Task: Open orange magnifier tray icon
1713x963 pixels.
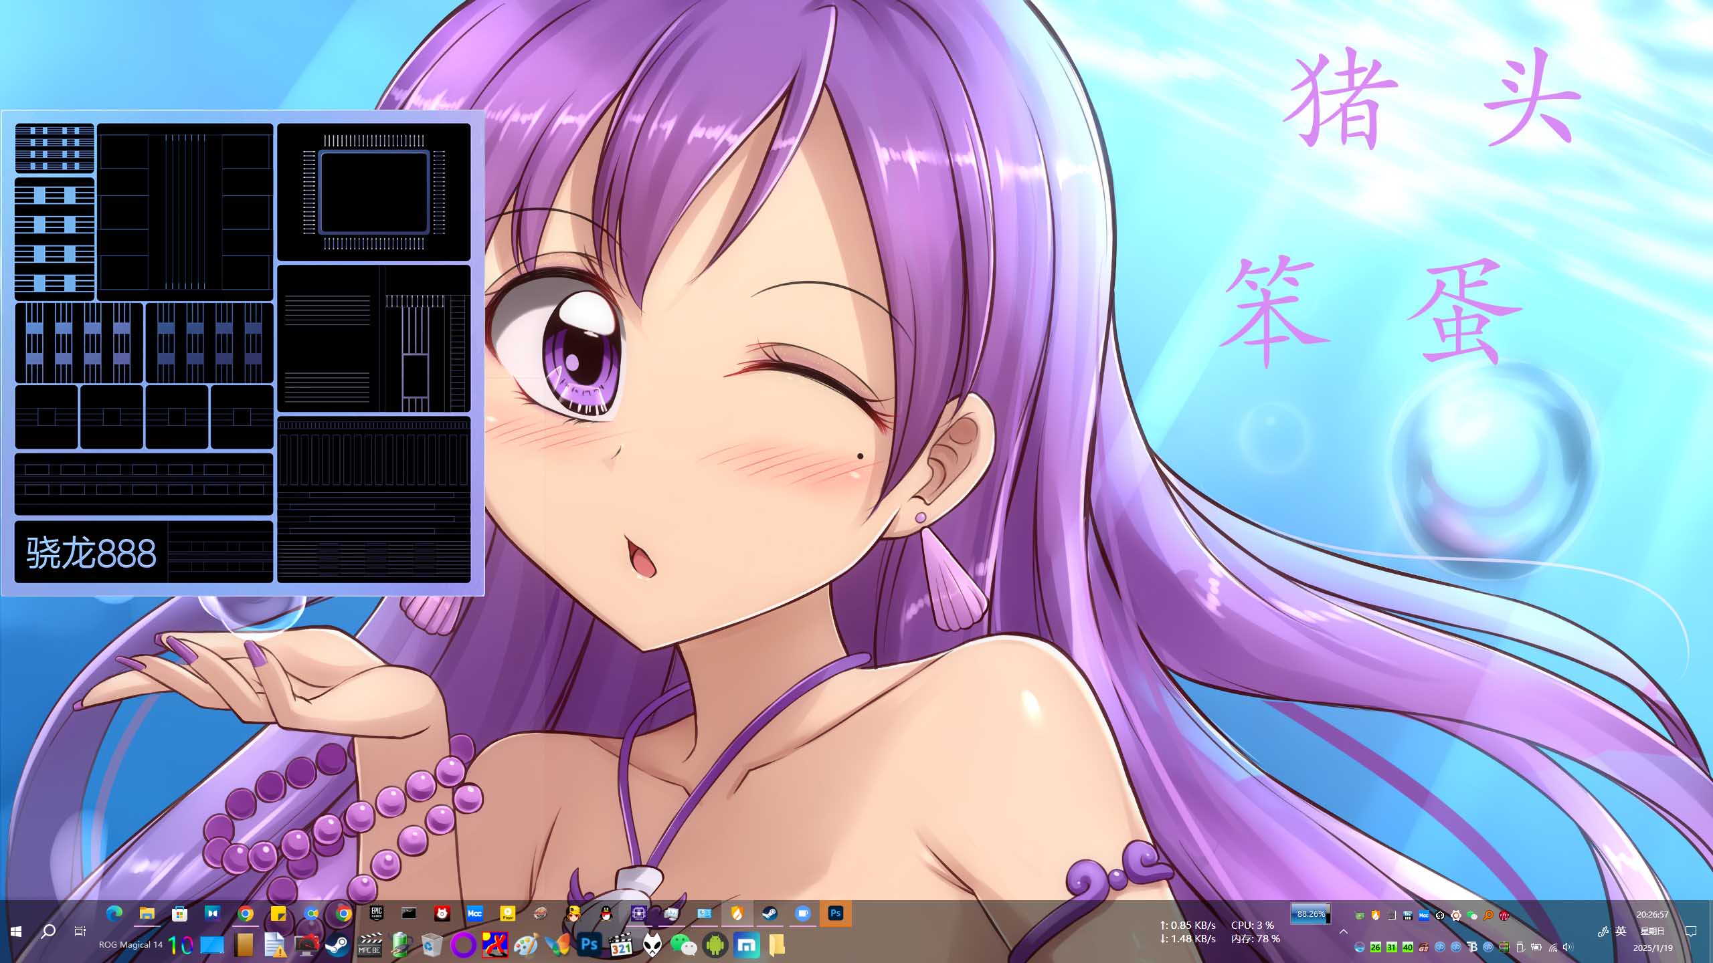Action: [x=1488, y=916]
